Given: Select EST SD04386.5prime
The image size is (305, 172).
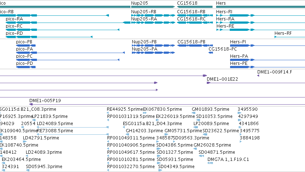Looking at the screenshot, I should click(x=175, y=145).
